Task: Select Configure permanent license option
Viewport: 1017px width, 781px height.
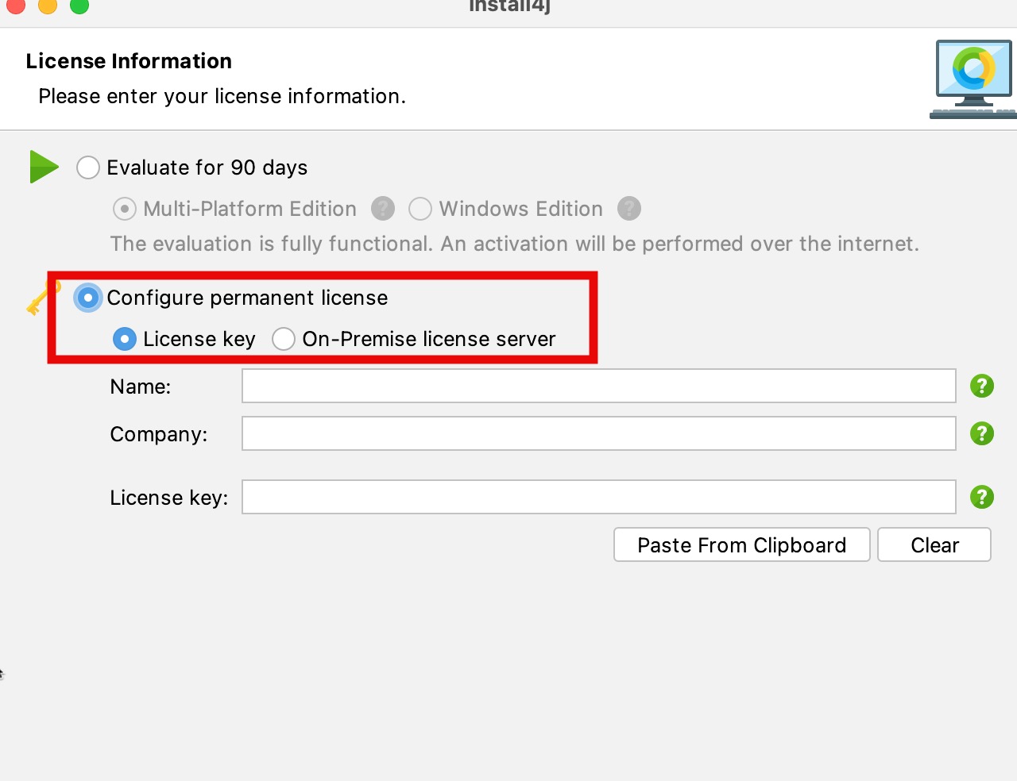Action: (88, 298)
